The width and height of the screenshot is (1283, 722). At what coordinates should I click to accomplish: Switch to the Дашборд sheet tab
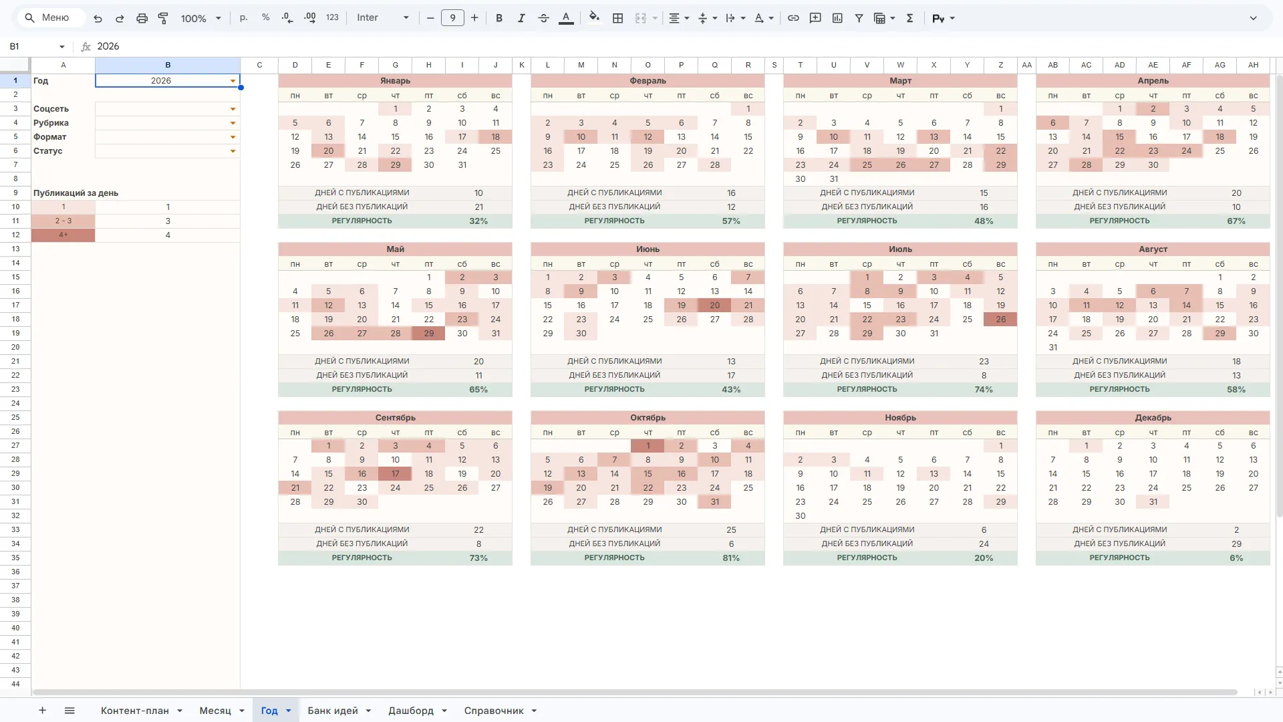coord(411,711)
